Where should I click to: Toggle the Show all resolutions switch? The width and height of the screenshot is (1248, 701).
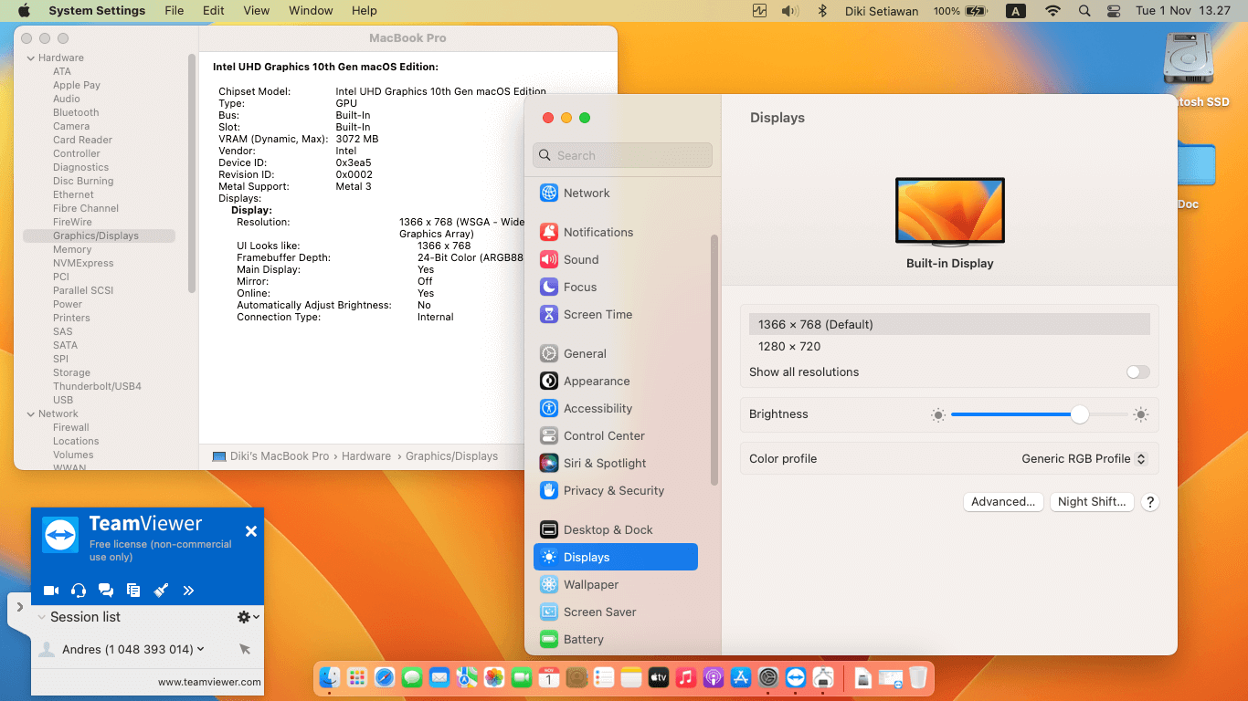pos(1137,371)
